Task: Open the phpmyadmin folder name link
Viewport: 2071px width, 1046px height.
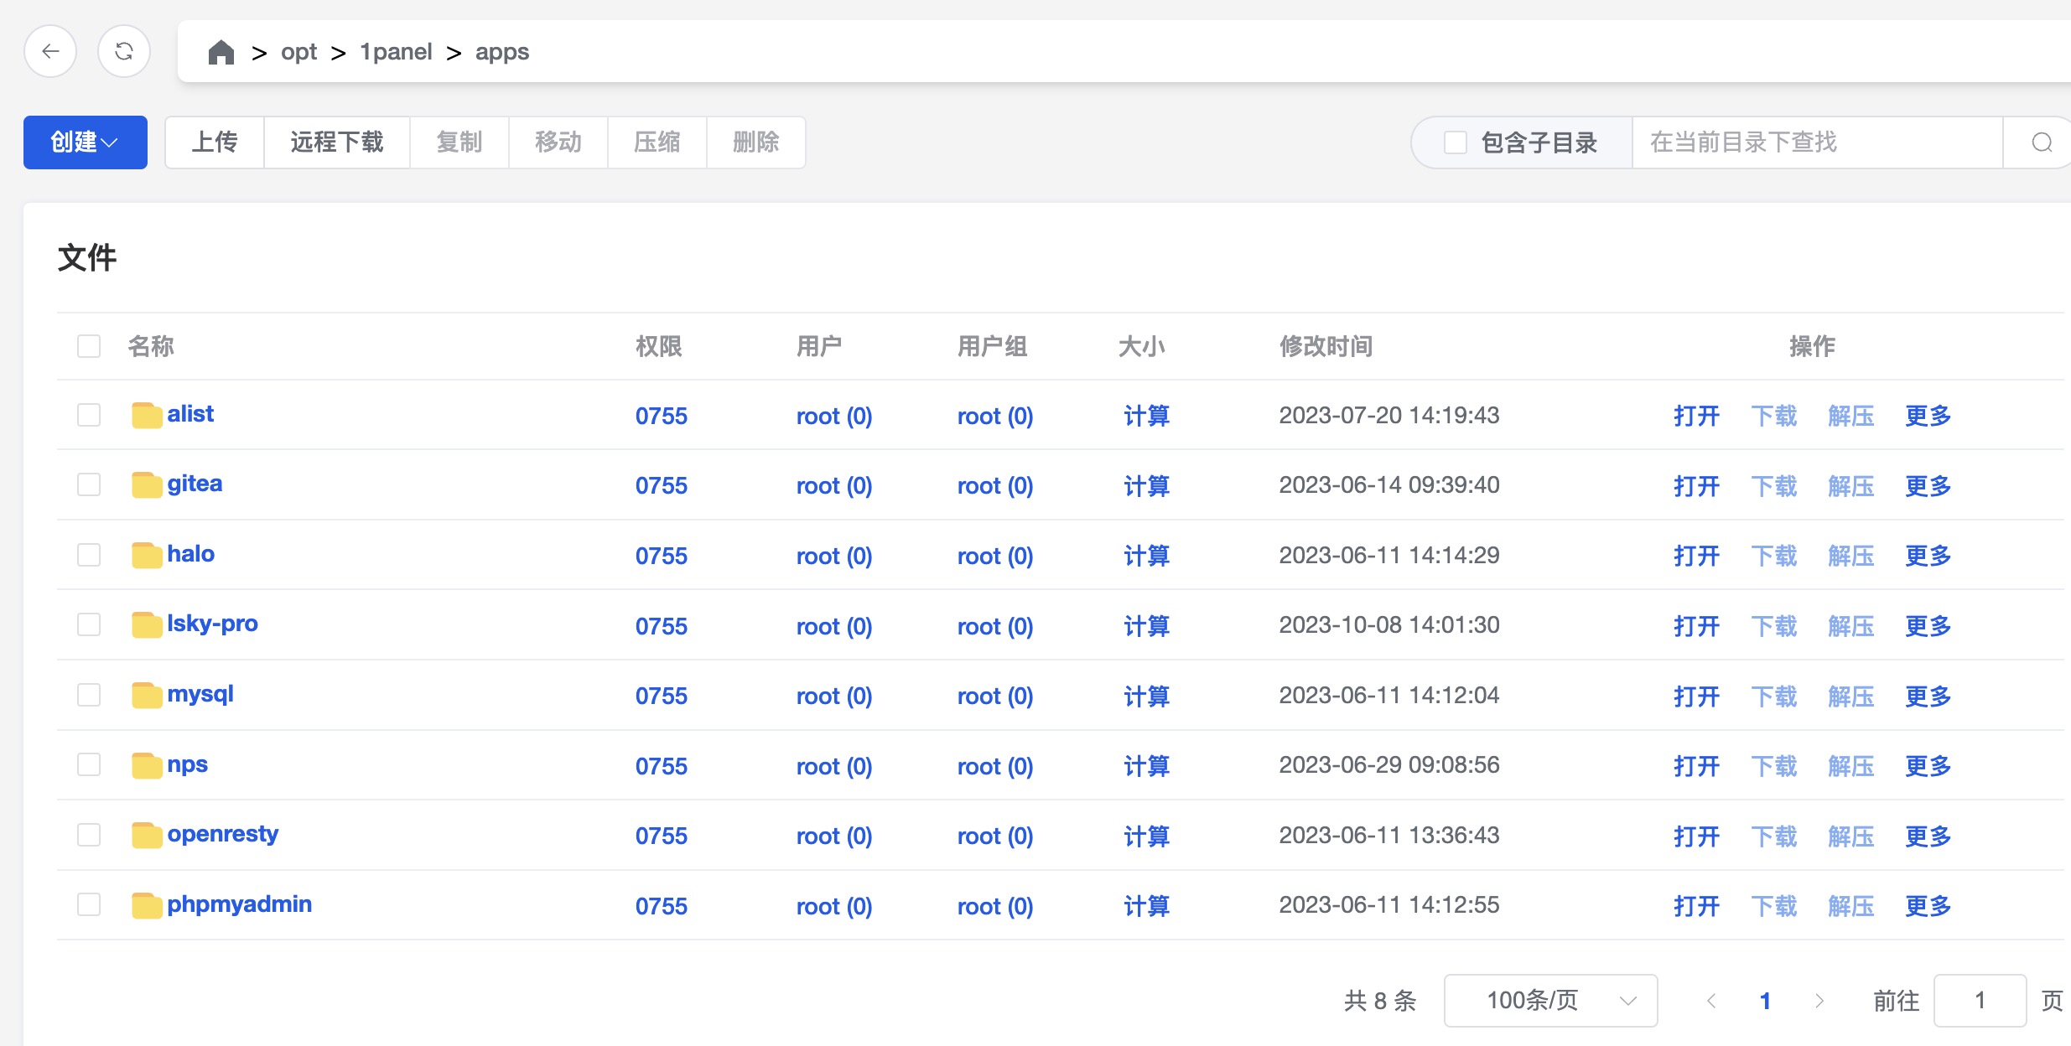Action: click(x=240, y=904)
